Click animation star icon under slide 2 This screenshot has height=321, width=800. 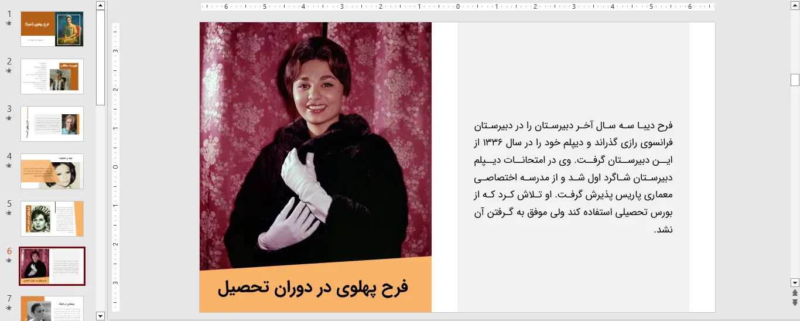pyautogui.click(x=9, y=71)
